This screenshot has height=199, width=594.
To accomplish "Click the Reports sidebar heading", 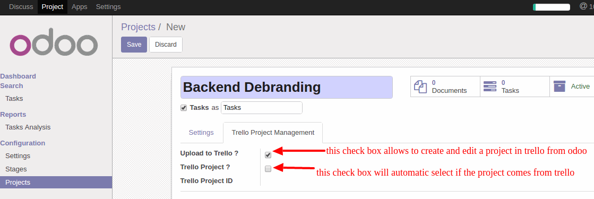I will click(x=13, y=115).
